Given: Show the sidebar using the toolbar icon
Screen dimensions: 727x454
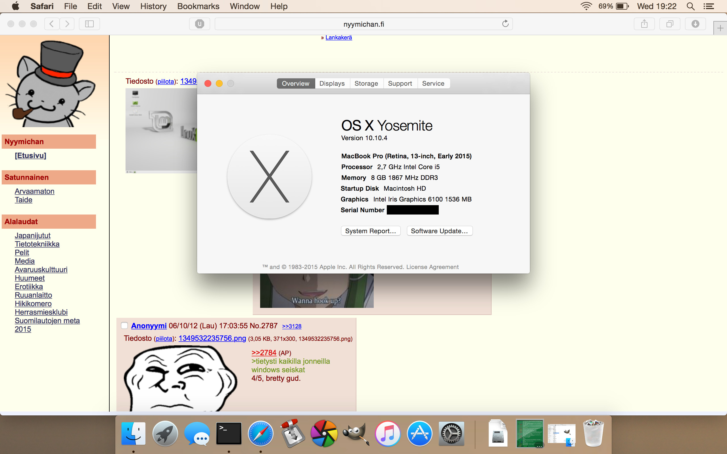Looking at the screenshot, I should [x=89, y=24].
